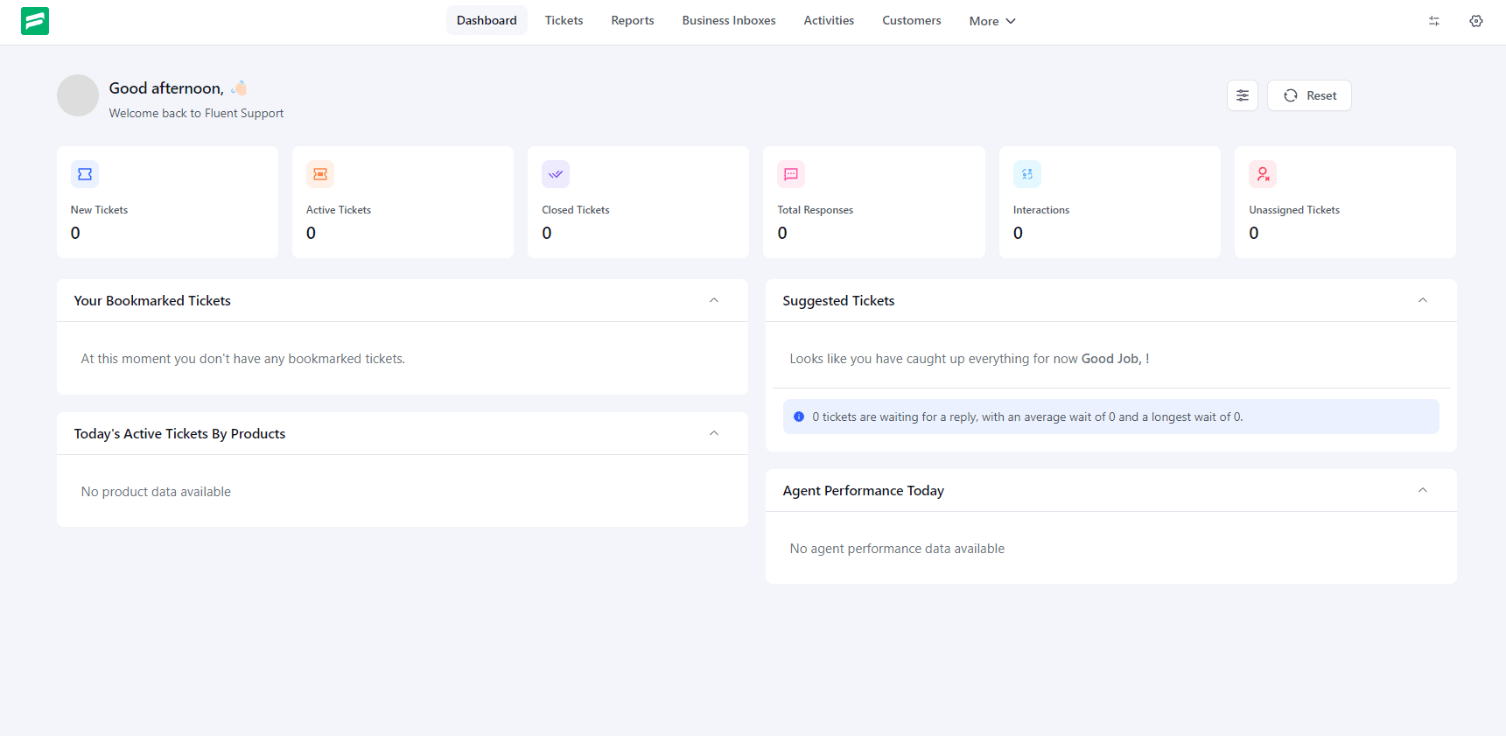The height and width of the screenshot is (736, 1506).
Task: Collapse Your Bookmarked Tickets panel
Action: click(x=714, y=300)
